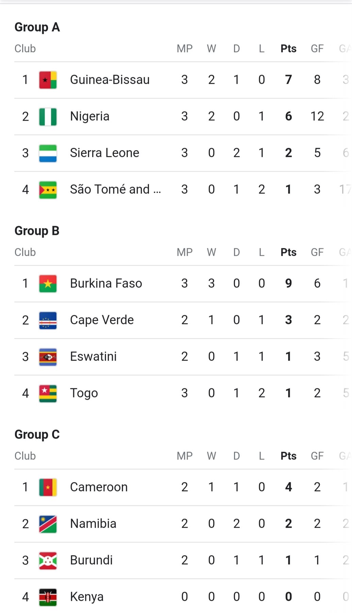352x613 pixels.
Task: Select the Group A heading
Action: [37, 27]
